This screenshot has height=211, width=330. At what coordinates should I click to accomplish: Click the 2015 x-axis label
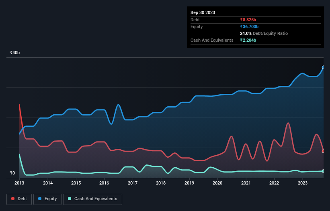click(76, 183)
